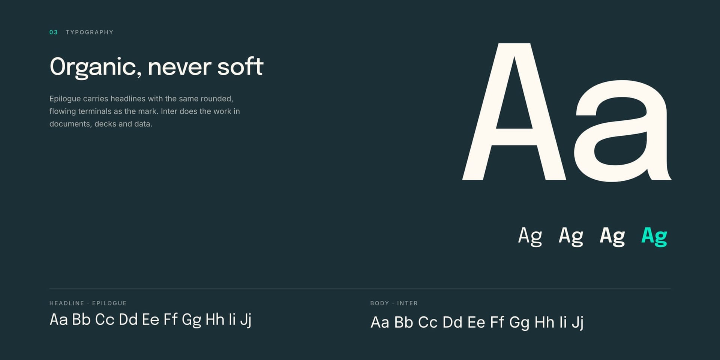The width and height of the screenshot is (720, 360).
Task: Click the paragraph starting 'Epilogue carries headlines'
Action: click(x=144, y=111)
